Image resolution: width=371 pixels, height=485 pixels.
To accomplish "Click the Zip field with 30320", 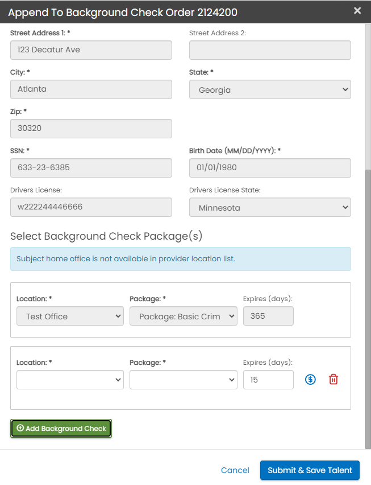I will point(91,129).
